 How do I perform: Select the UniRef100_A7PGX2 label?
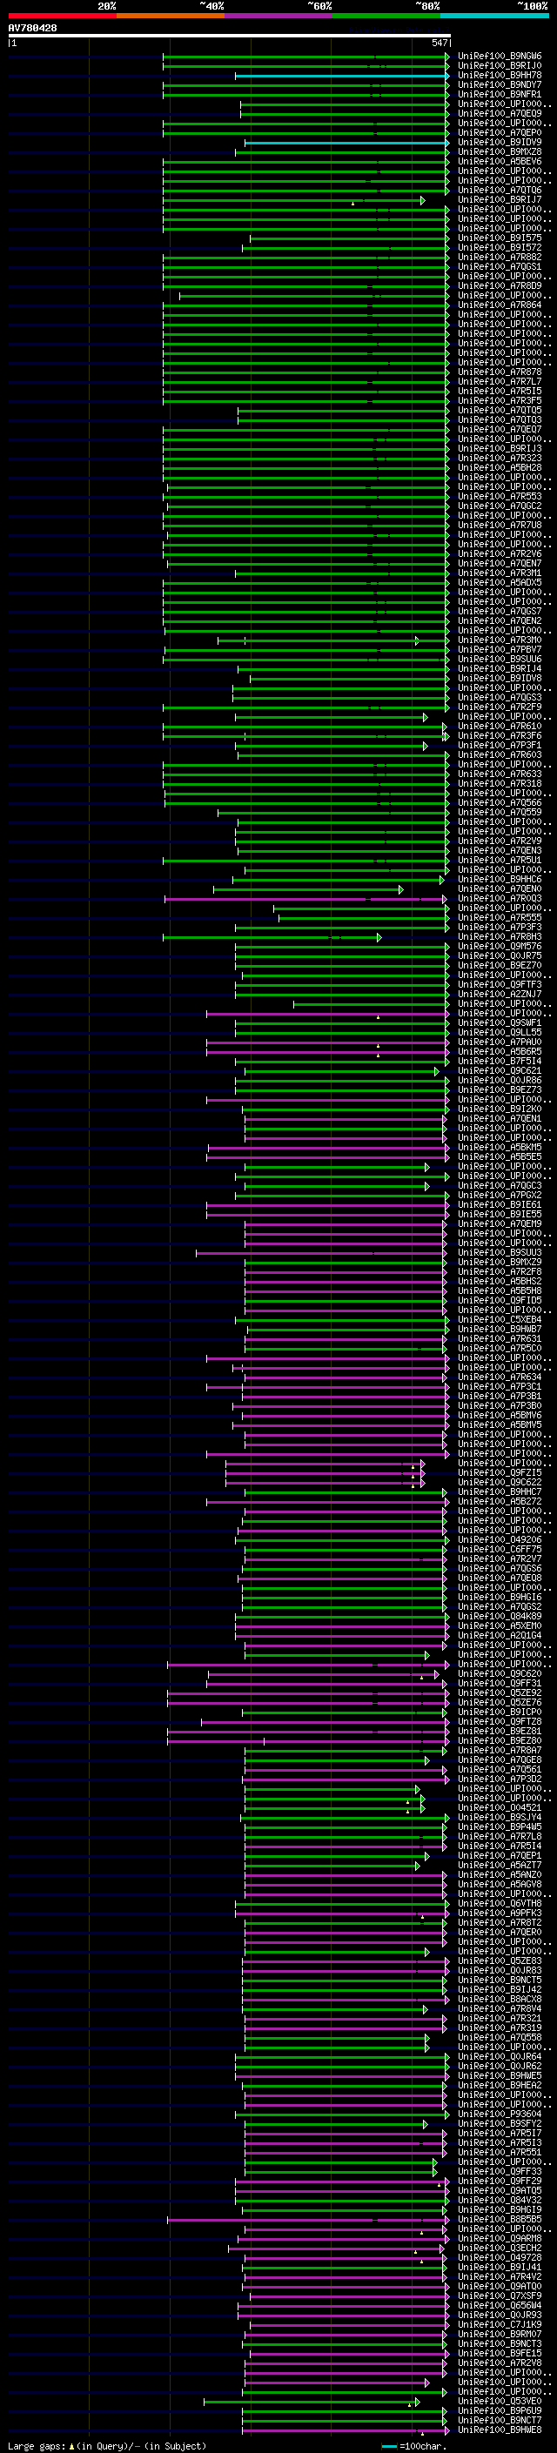coord(500,1195)
